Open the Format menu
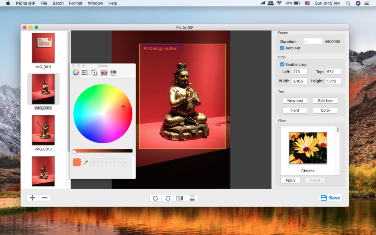This screenshot has height=235, width=376. click(x=75, y=3)
